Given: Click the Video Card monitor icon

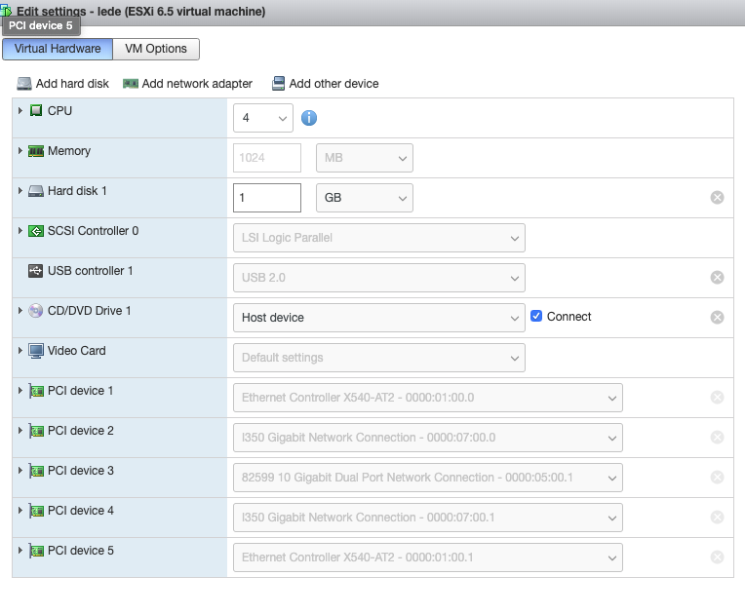Looking at the screenshot, I should point(36,351).
